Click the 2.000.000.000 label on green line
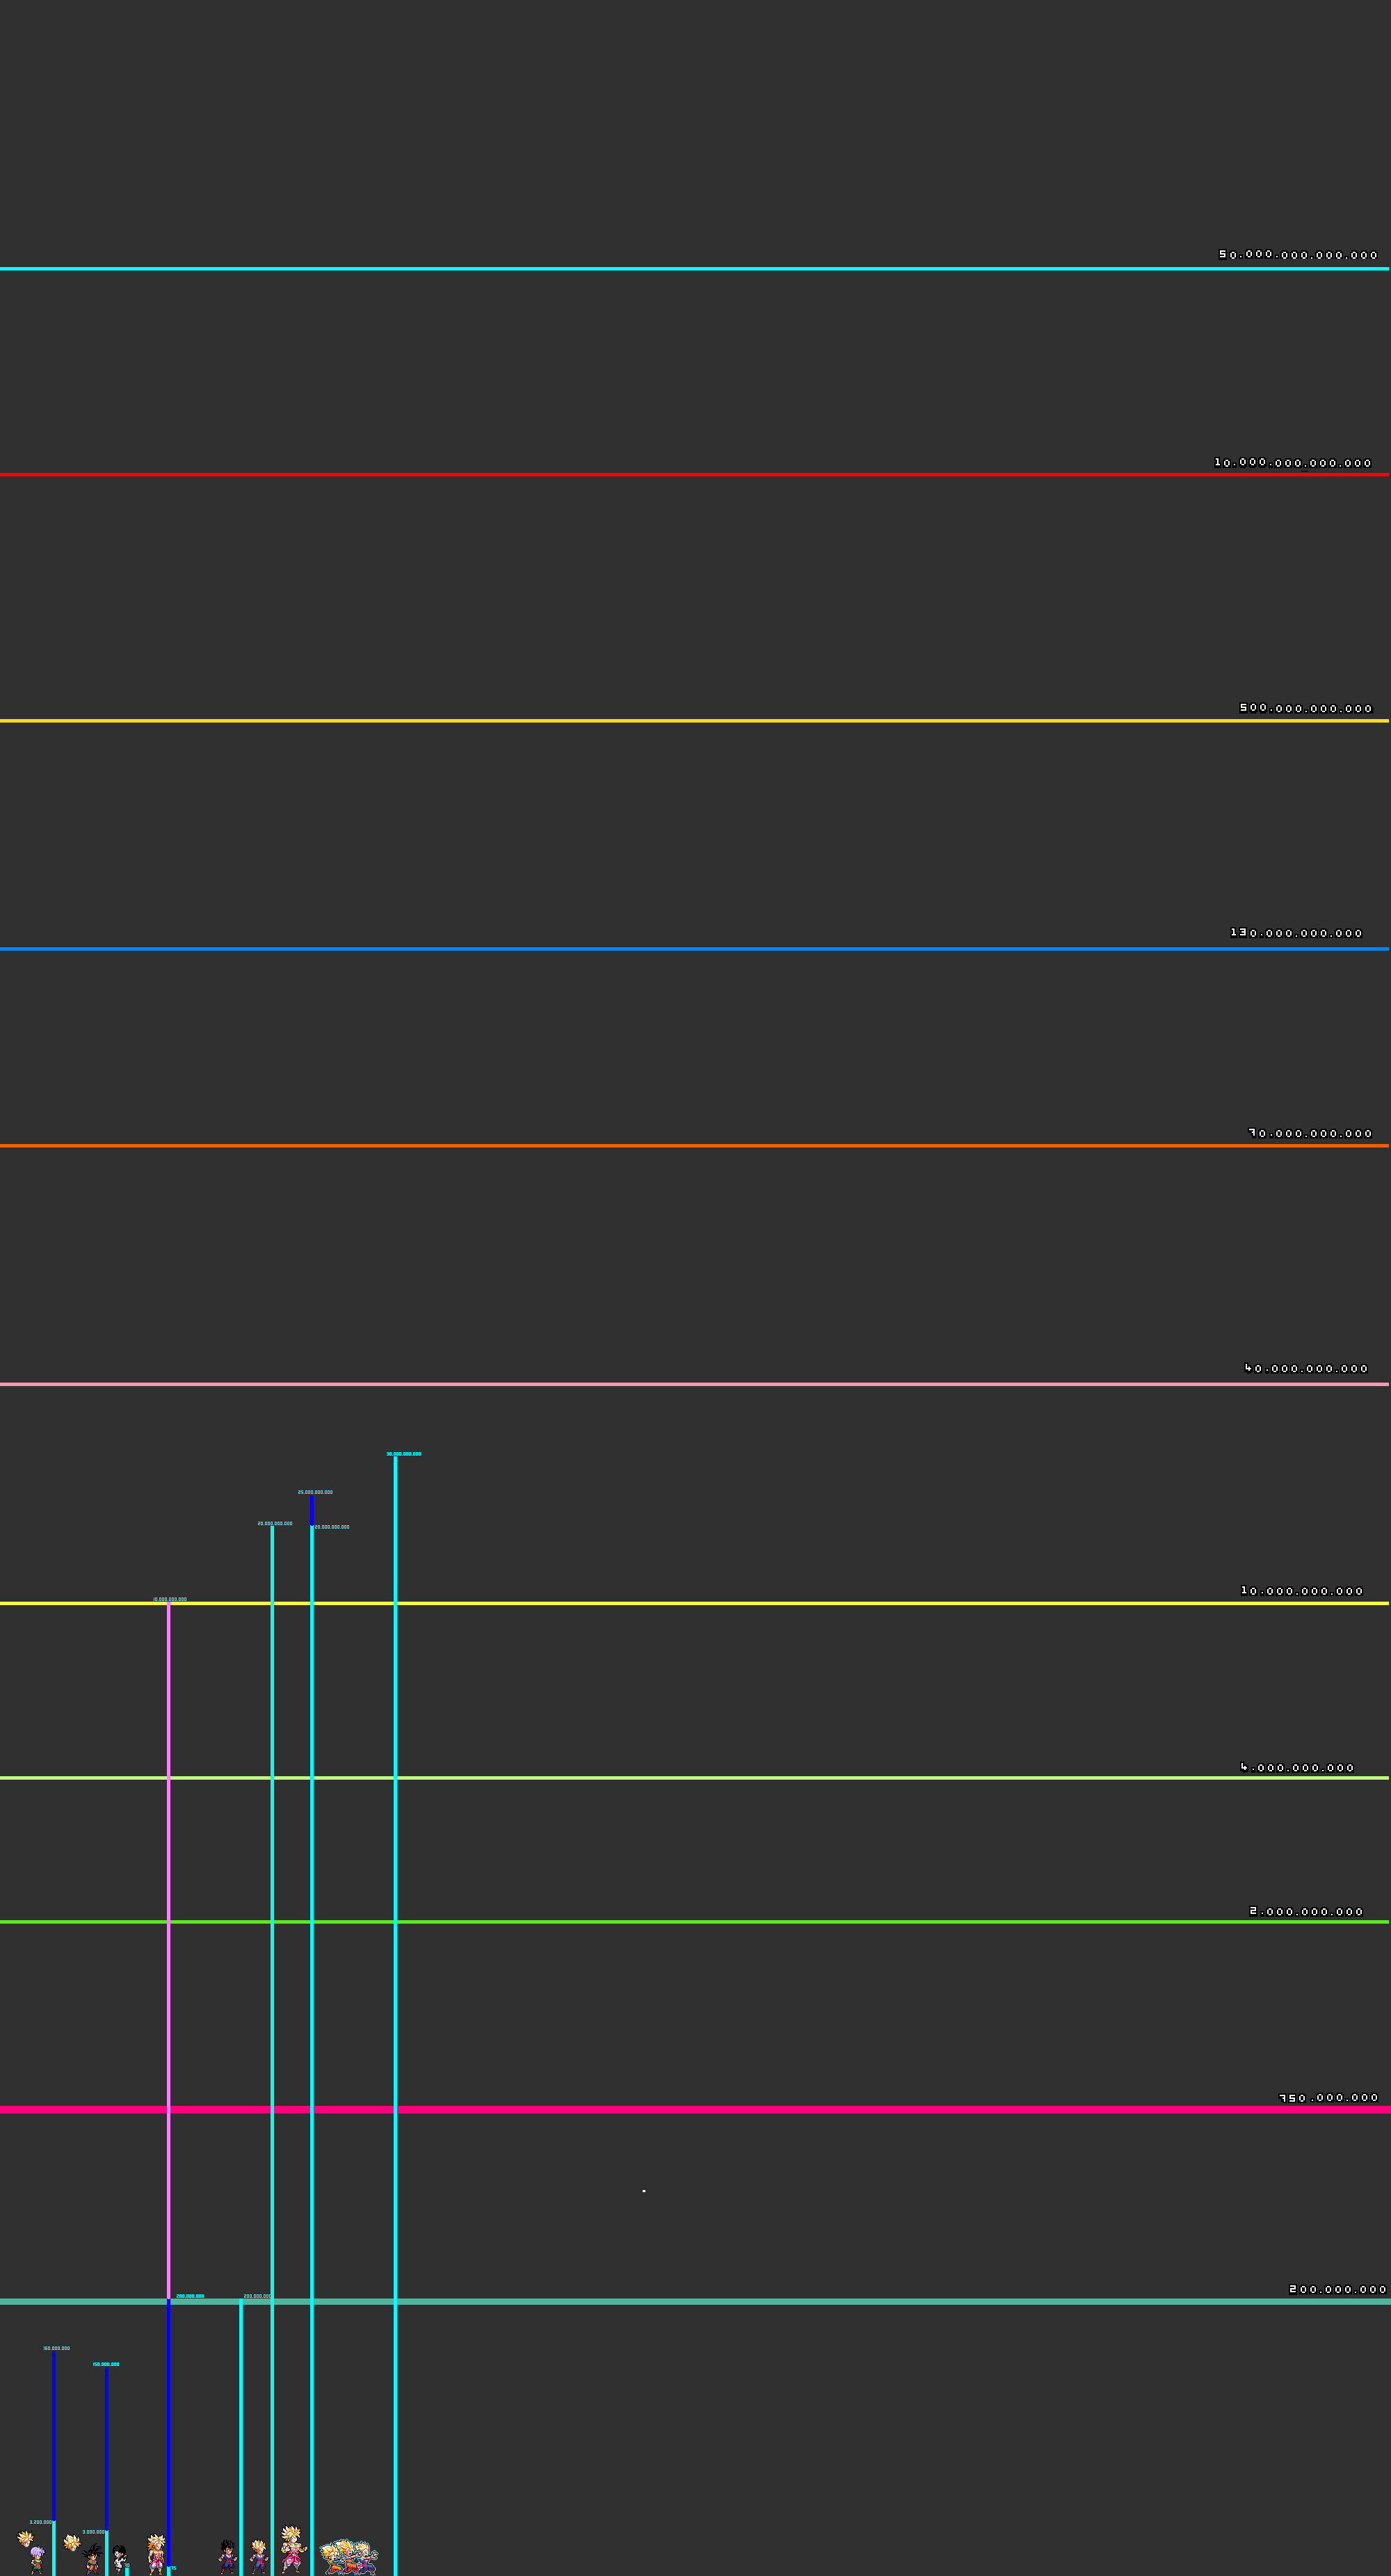This screenshot has width=1391, height=2576. 1306,1911
